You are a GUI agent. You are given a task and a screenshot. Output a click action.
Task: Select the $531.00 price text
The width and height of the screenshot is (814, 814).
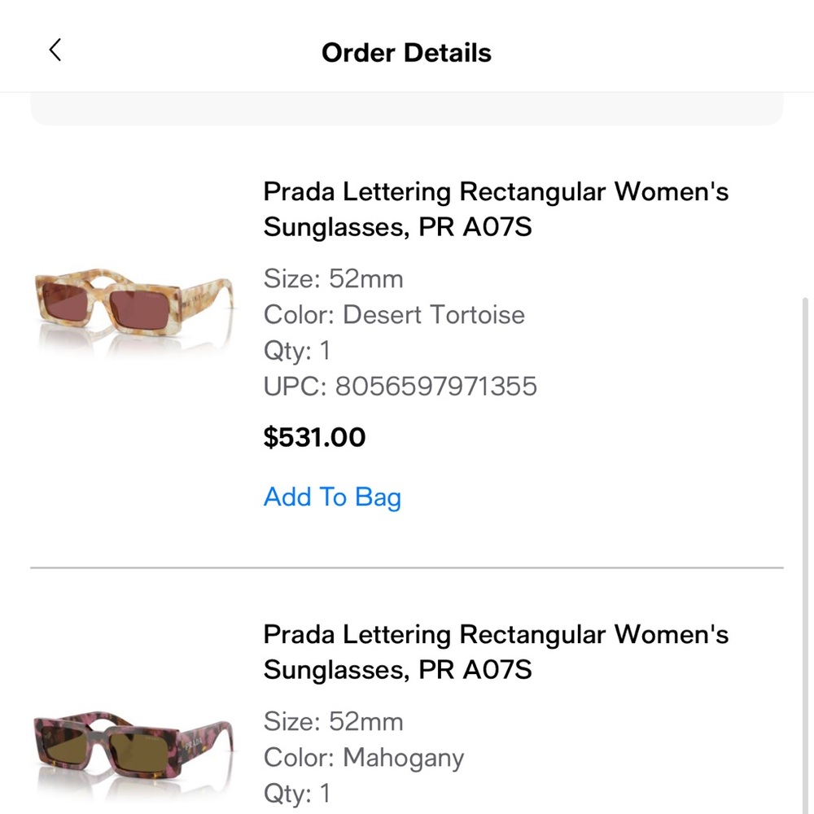pyautogui.click(x=314, y=437)
